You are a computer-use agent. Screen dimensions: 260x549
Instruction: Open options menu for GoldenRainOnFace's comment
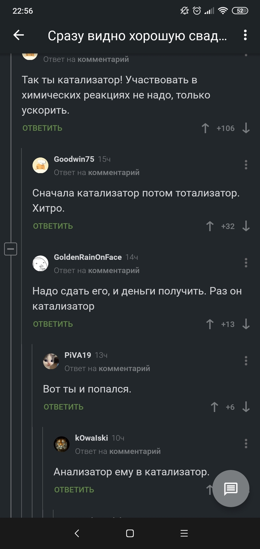point(246,263)
